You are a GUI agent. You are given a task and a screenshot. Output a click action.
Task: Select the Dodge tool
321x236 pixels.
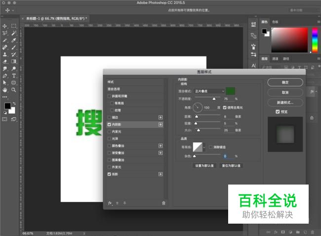pyautogui.click(x=13, y=68)
